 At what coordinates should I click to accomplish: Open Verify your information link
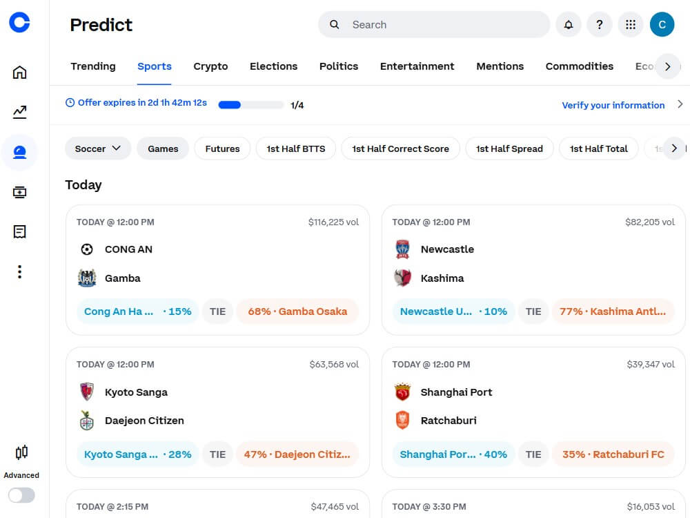(x=613, y=105)
